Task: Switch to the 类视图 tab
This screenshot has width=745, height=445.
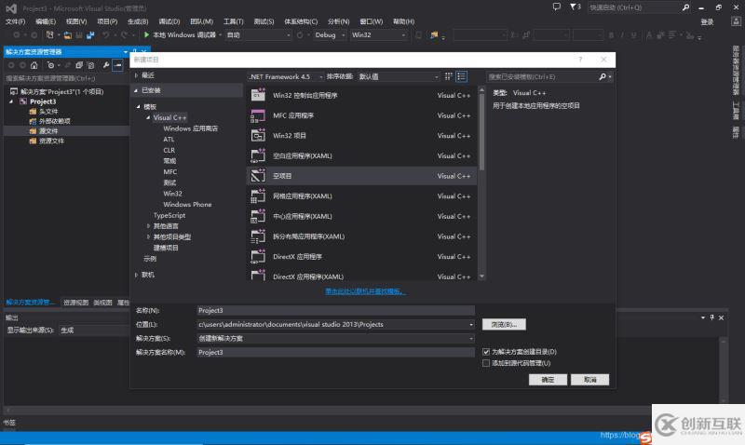Action: 102,303
